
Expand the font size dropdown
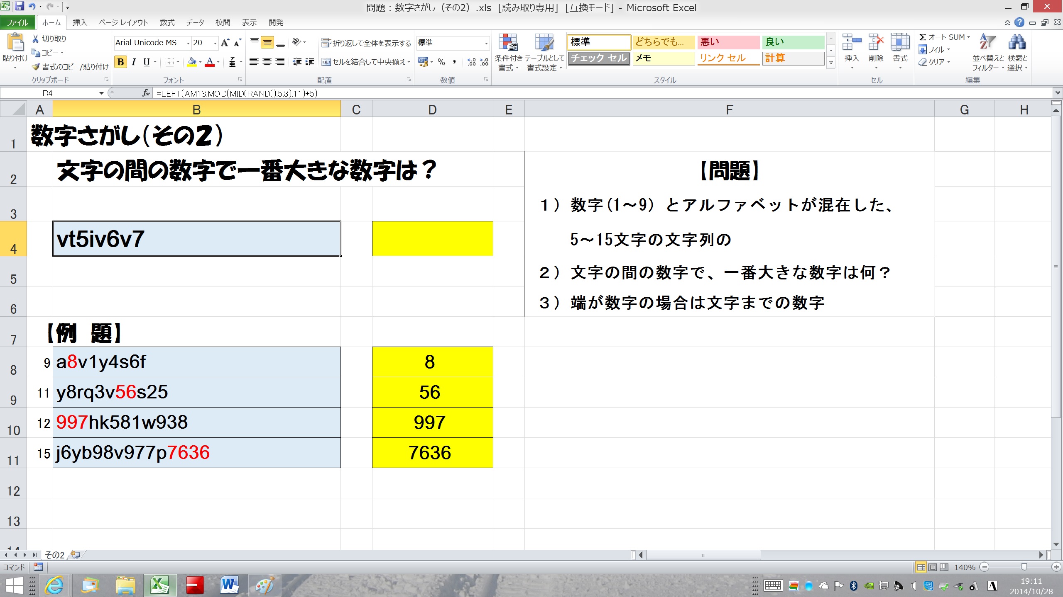click(215, 43)
